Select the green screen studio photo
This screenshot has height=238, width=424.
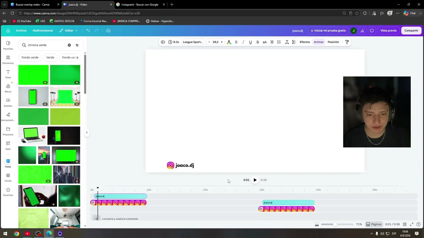tap(65, 97)
